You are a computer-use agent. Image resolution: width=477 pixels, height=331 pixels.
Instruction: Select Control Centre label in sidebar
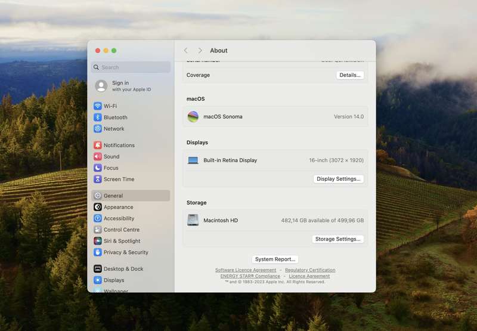tap(122, 230)
